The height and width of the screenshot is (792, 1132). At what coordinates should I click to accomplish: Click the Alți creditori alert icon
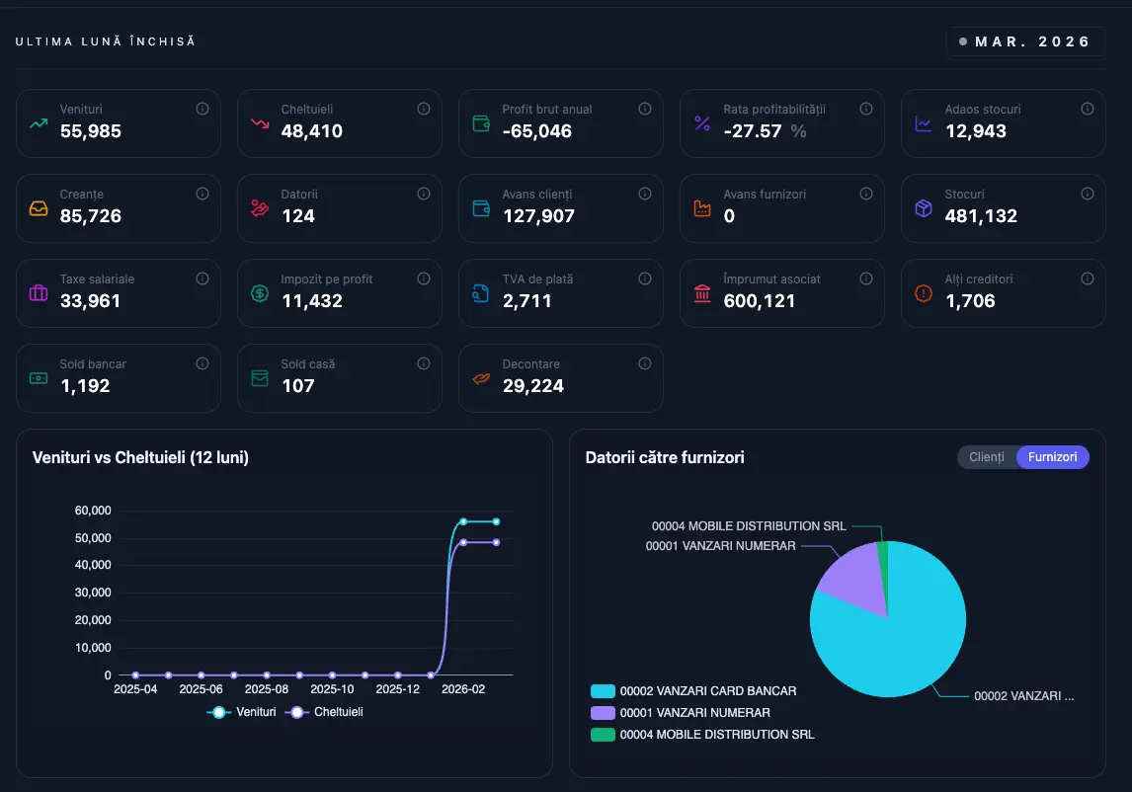[924, 293]
